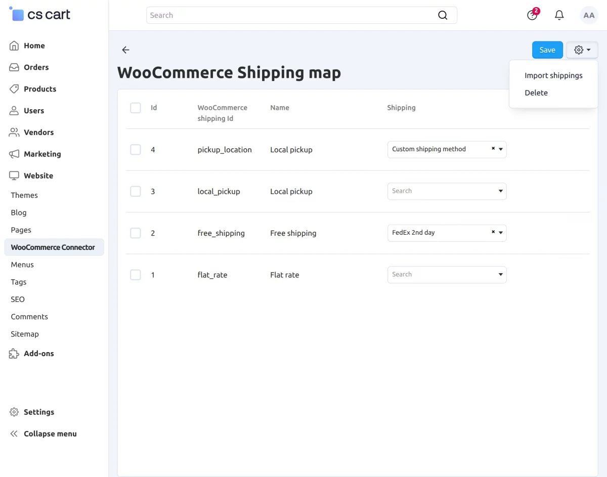Open the FedEx 2nd day dropdown arrow

pos(501,233)
